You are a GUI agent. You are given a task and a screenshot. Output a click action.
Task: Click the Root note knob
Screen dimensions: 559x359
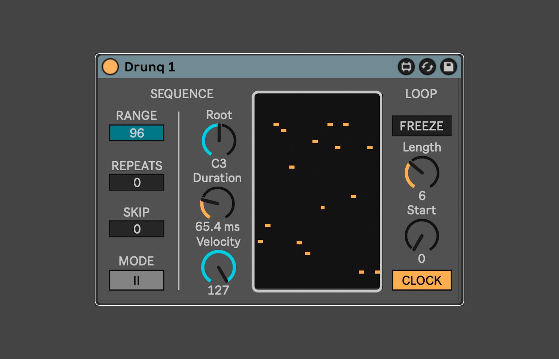(x=219, y=140)
